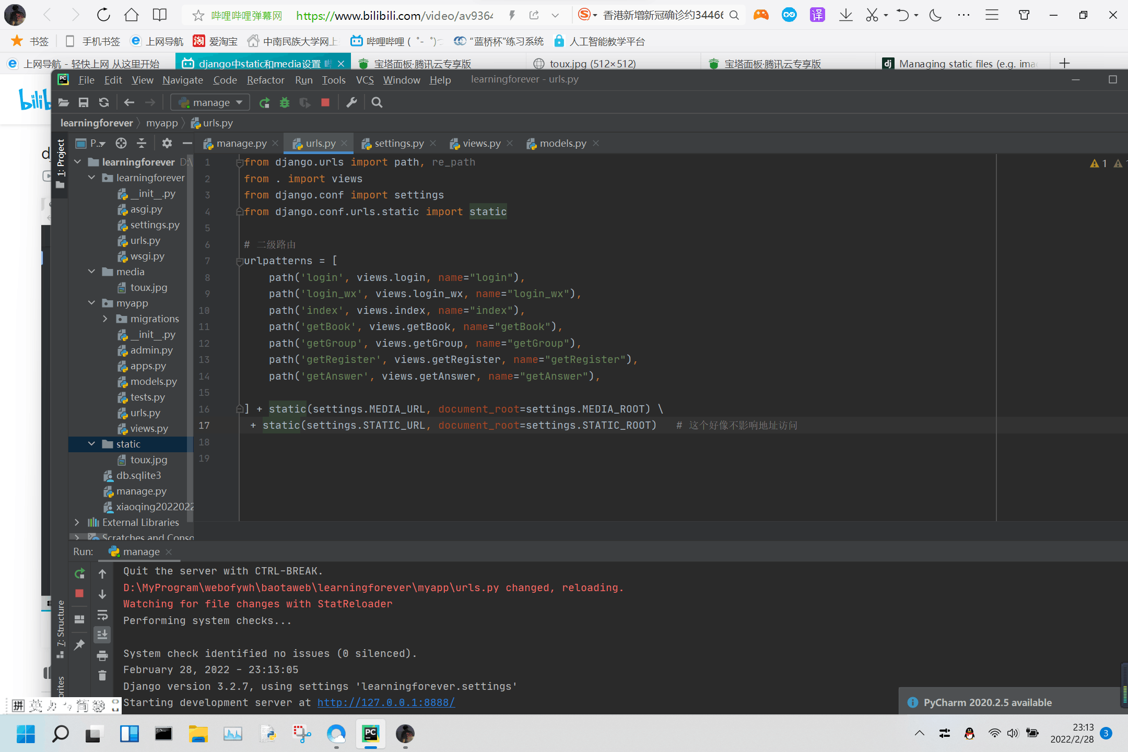Click the Windows taskbar search icon
The height and width of the screenshot is (752, 1128).
61,734
